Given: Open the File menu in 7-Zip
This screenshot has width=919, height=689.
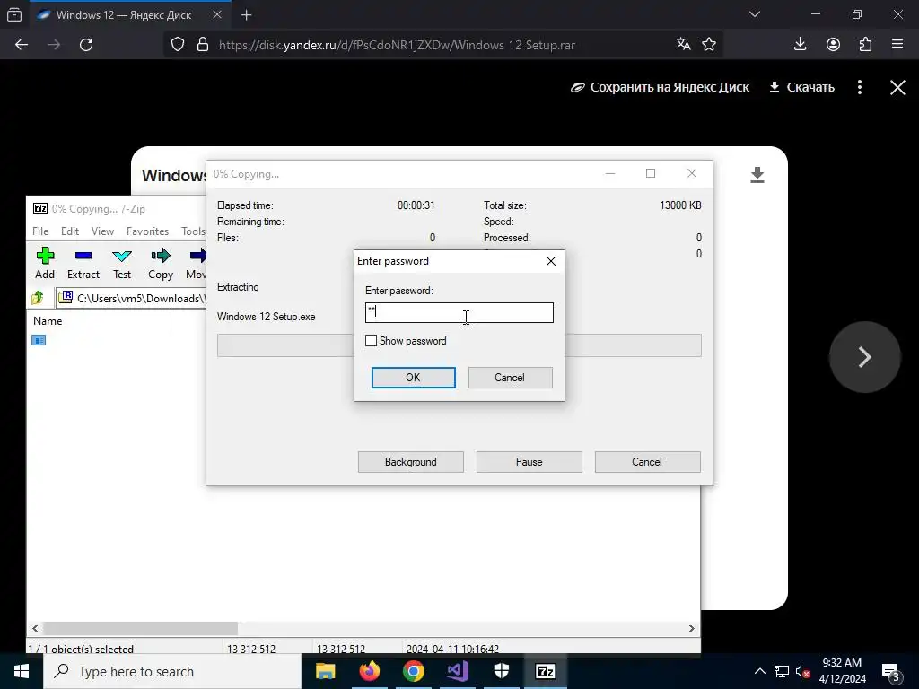Looking at the screenshot, I should (x=40, y=231).
